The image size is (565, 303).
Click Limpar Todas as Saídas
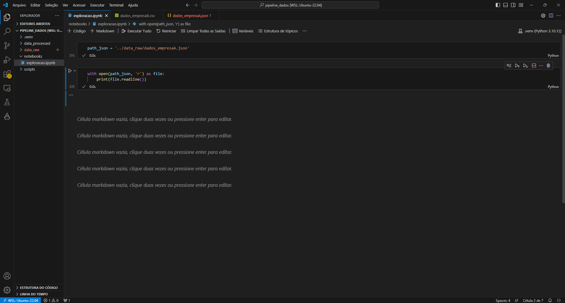(x=203, y=31)
